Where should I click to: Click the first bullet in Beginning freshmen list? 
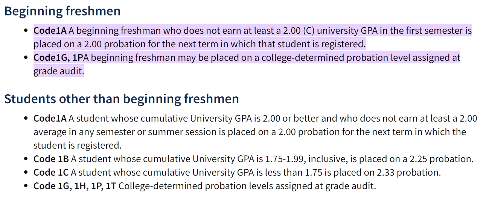coord(26,31)
